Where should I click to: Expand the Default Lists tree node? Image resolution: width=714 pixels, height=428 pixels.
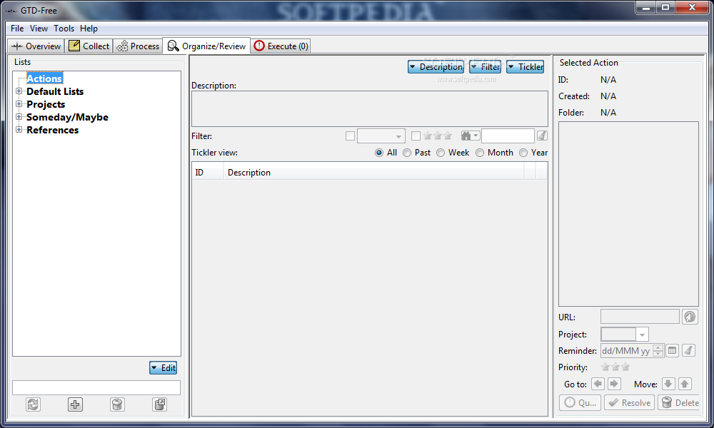[19, 91]
